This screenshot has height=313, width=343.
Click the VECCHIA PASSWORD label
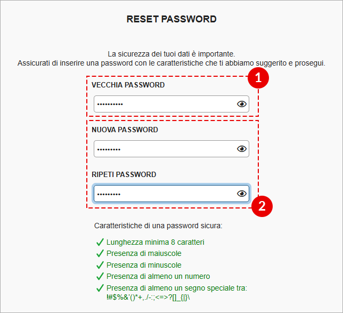[x=128, y=85]
